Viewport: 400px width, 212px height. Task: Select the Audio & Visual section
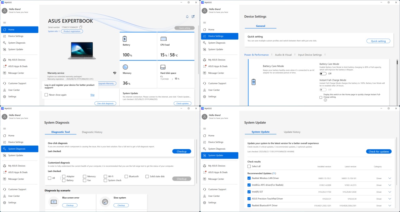coord(283,55)
